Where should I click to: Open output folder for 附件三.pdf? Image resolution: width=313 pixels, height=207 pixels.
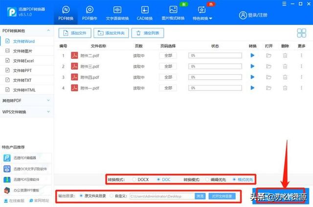tap(268, 66)
